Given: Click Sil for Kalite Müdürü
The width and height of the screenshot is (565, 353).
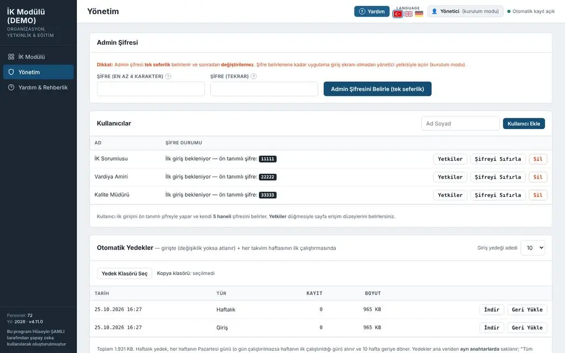Looking at the screenshot, I should (x=538, y=195).
